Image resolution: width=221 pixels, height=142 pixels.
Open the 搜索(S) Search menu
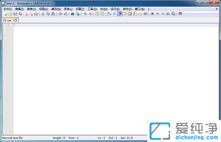[31, 9]
